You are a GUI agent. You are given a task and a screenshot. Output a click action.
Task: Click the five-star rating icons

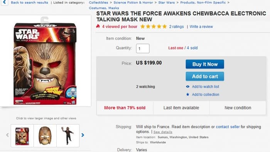point(154,27)
